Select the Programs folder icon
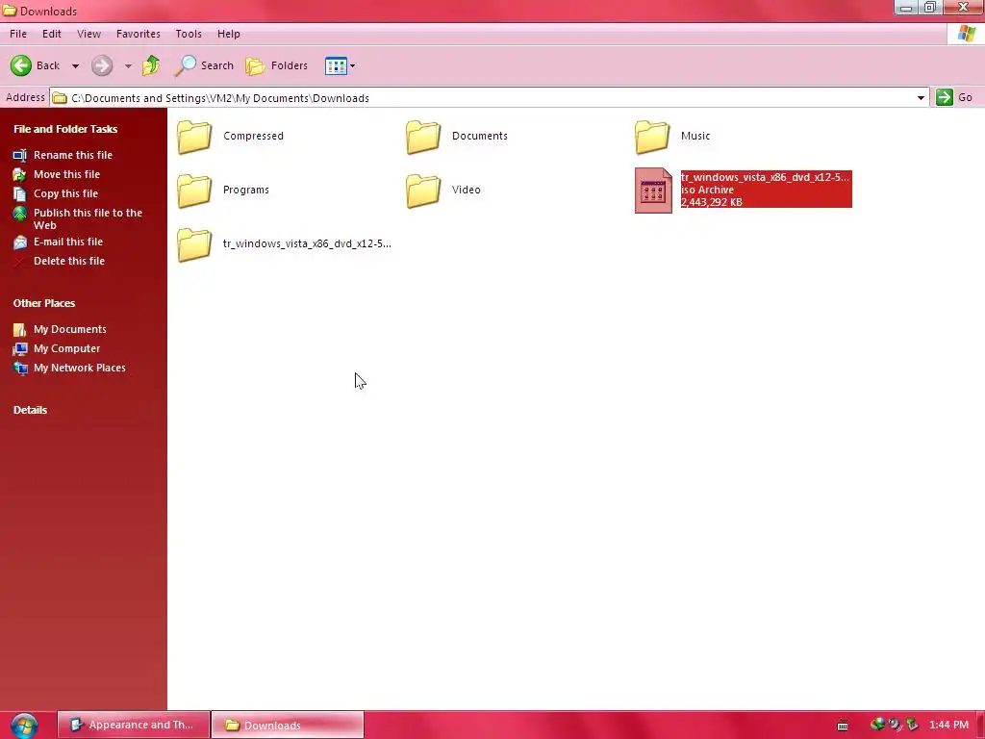 coord(194,191)
